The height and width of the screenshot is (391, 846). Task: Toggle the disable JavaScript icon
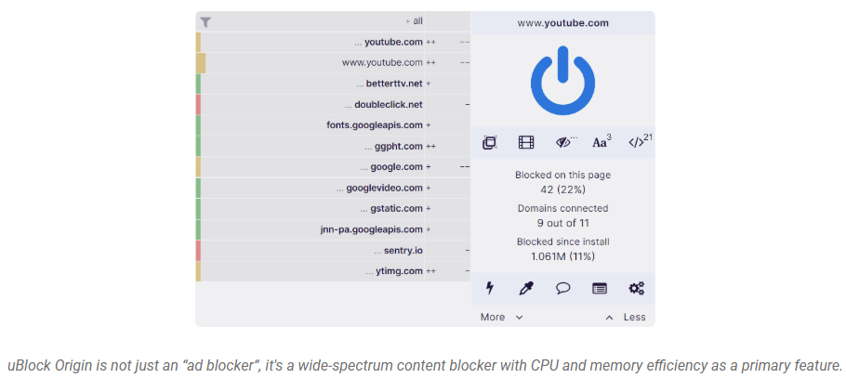637,142
